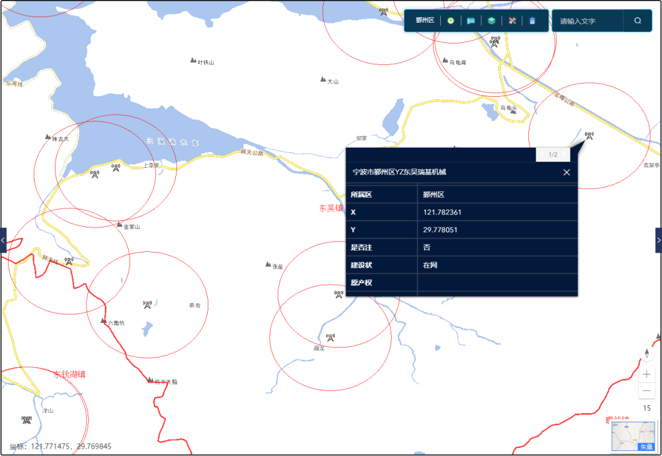The width and height of the screenshot is (662, 456).
Task: Click the mountain marker for 乌龟背
Action: pos(445,61)
